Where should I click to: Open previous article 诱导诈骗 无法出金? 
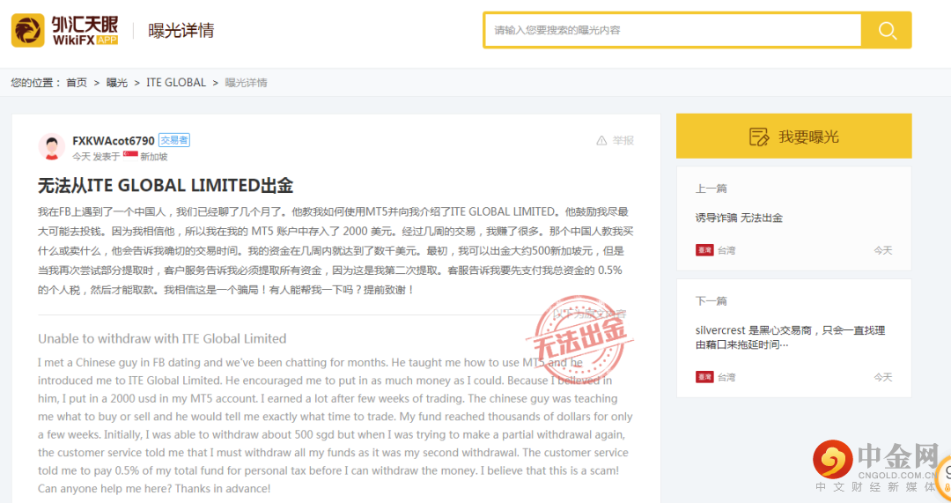pos(739,218)
